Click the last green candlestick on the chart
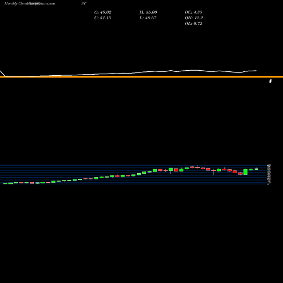 (256, 169)
